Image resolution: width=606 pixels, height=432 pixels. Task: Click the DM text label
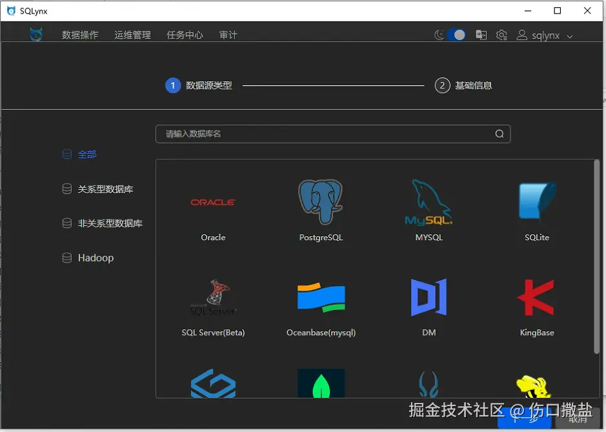click(429, 333)
